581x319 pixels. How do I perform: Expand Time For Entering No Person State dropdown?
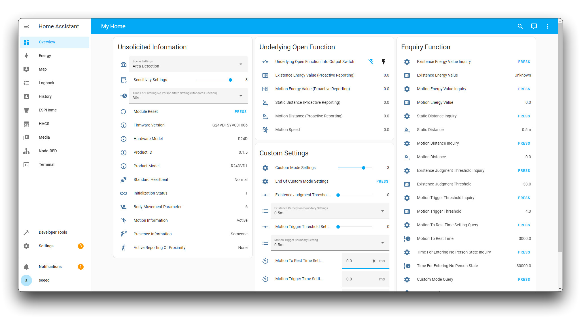(188, 96)
